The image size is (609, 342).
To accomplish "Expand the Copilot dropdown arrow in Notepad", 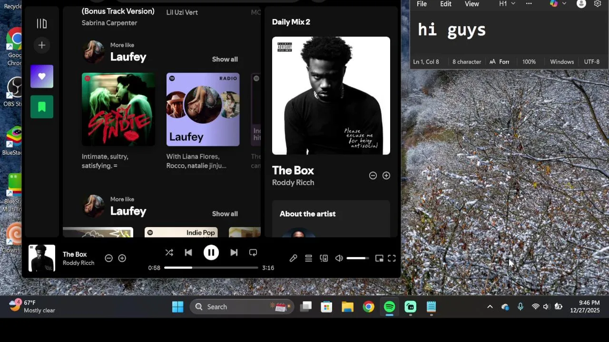I will point(564,4).
